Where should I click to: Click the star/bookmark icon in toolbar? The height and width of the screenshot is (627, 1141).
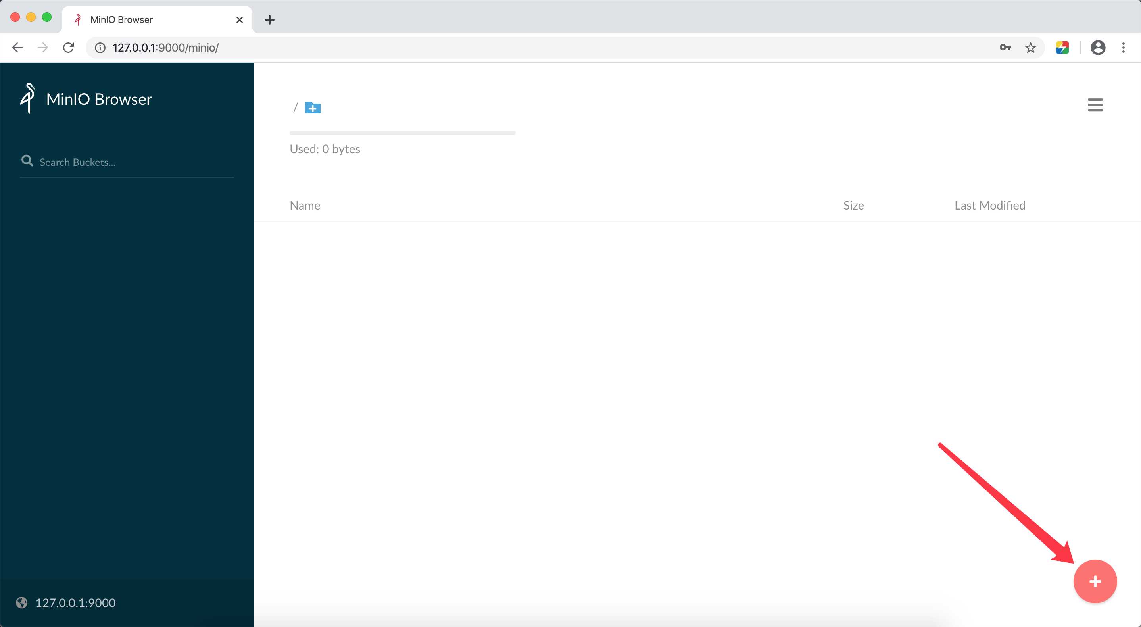pos(1032,47)
